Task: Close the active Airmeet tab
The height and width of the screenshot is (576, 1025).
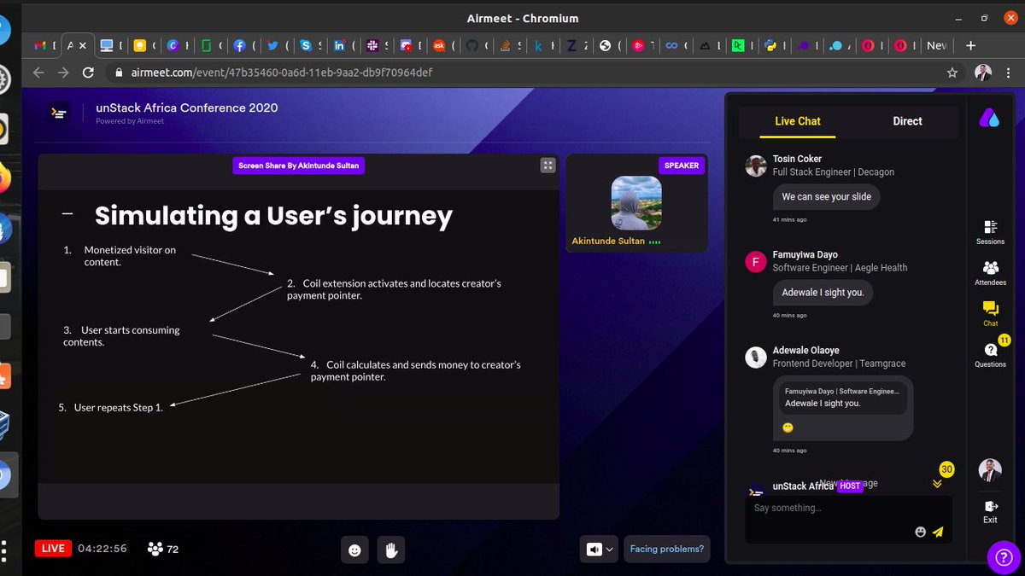Action: 84,45
